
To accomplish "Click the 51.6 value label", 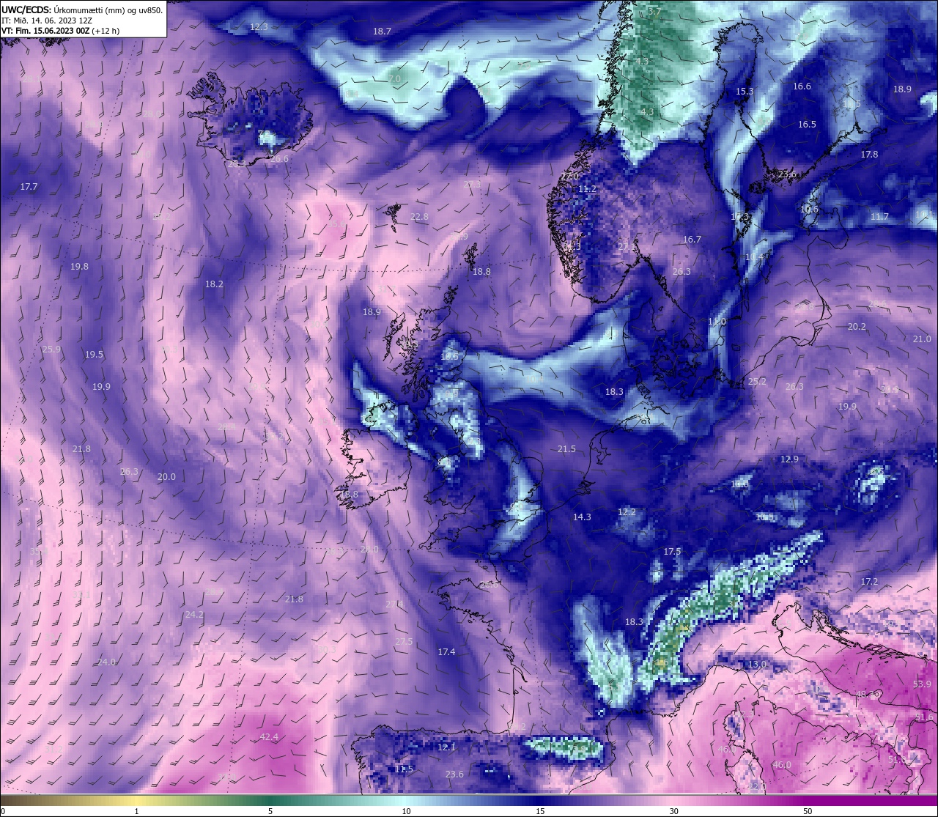I will 925,717.
